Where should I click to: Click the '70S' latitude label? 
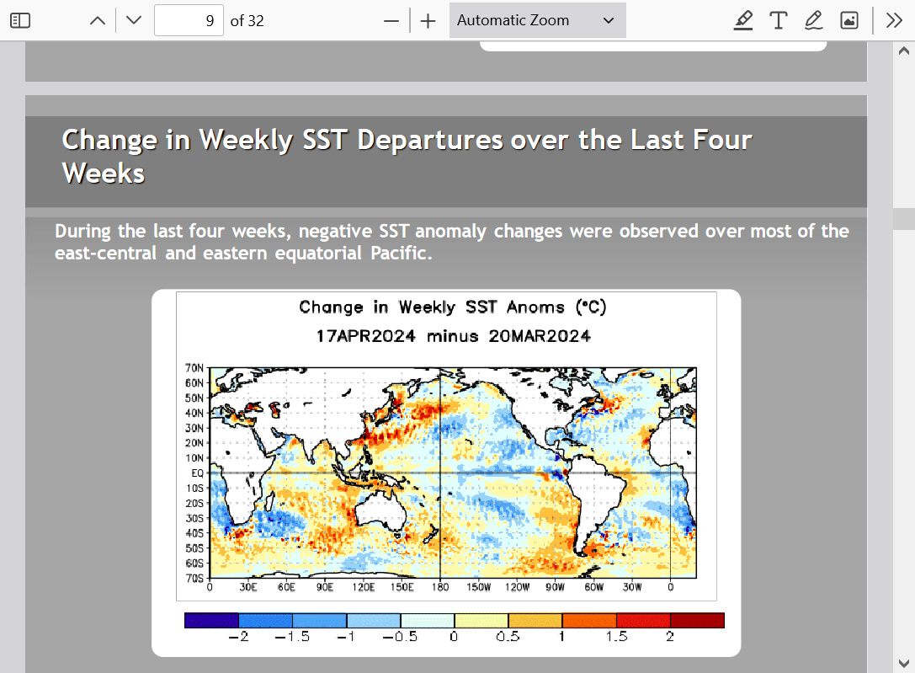pos(194,579)
